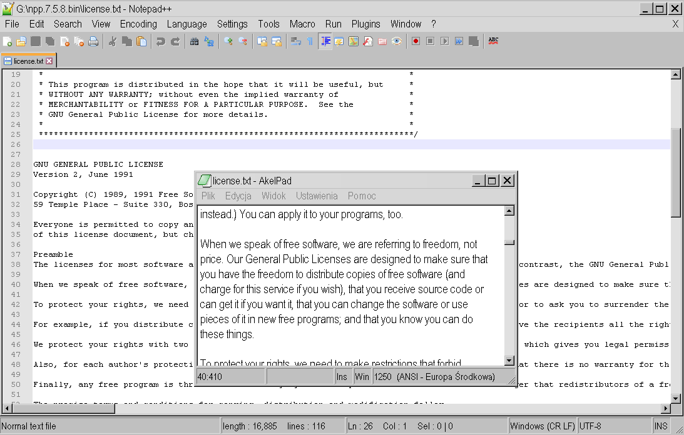The image size is (684, 435).
Task: Toggle the Monitoring eye icon
Action: click(397, 41)
